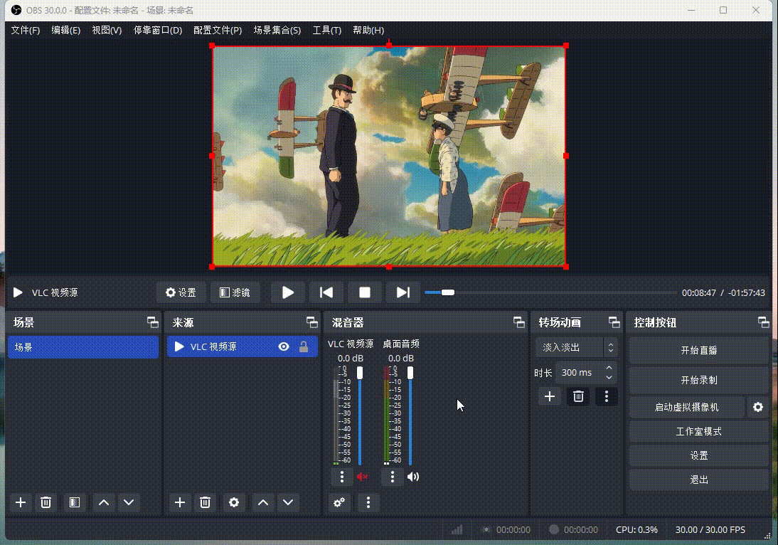Pop out the 混音器 dock panel
This screenshot has height=545, width=778.
tap(519, 322)
